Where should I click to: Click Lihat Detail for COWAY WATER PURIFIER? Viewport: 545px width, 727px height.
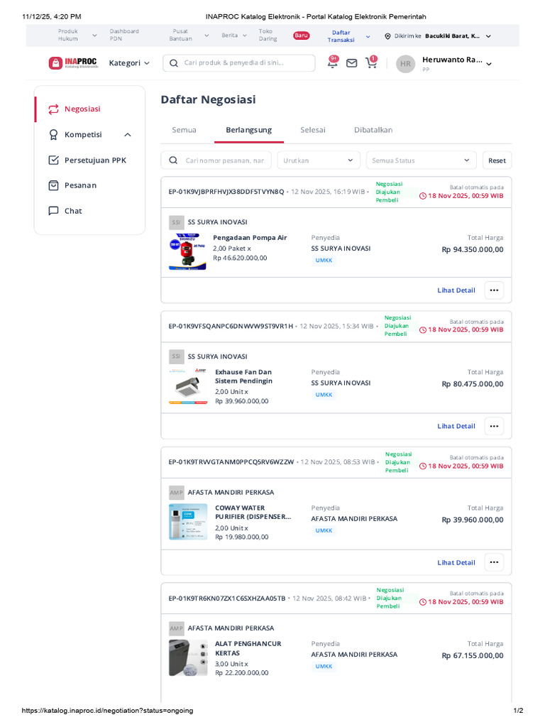(456, 562)
